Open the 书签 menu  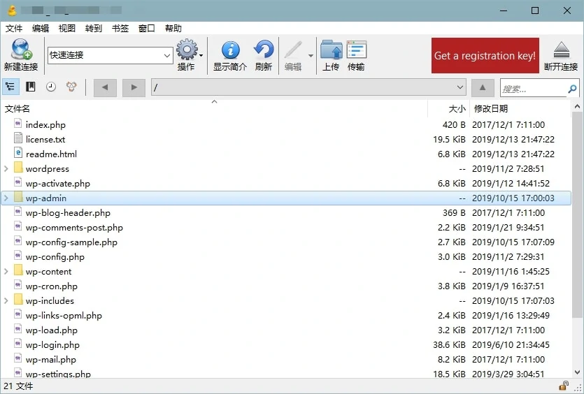tap(120, 29)
